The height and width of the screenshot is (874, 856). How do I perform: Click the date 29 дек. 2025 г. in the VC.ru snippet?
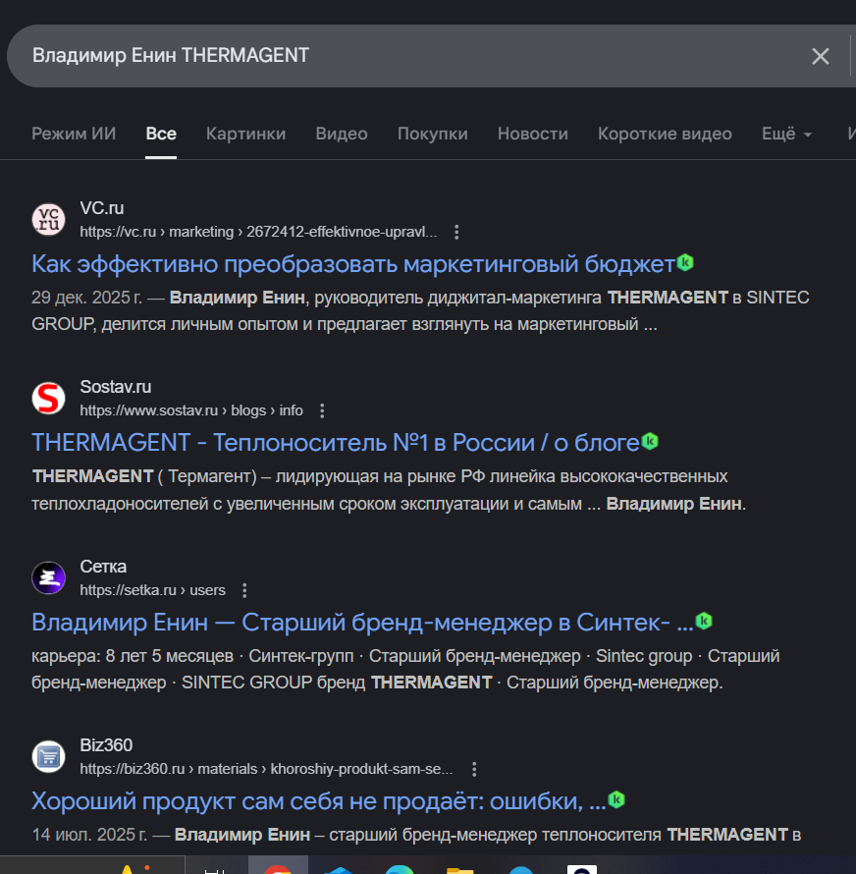tap(87, 298)
